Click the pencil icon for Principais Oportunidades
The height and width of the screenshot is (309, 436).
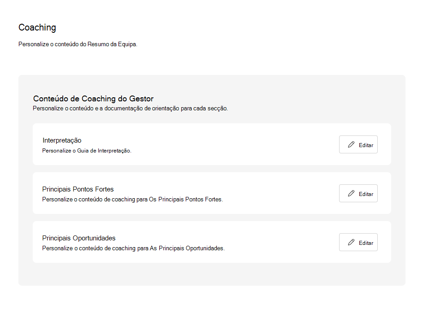pos(351,243)
